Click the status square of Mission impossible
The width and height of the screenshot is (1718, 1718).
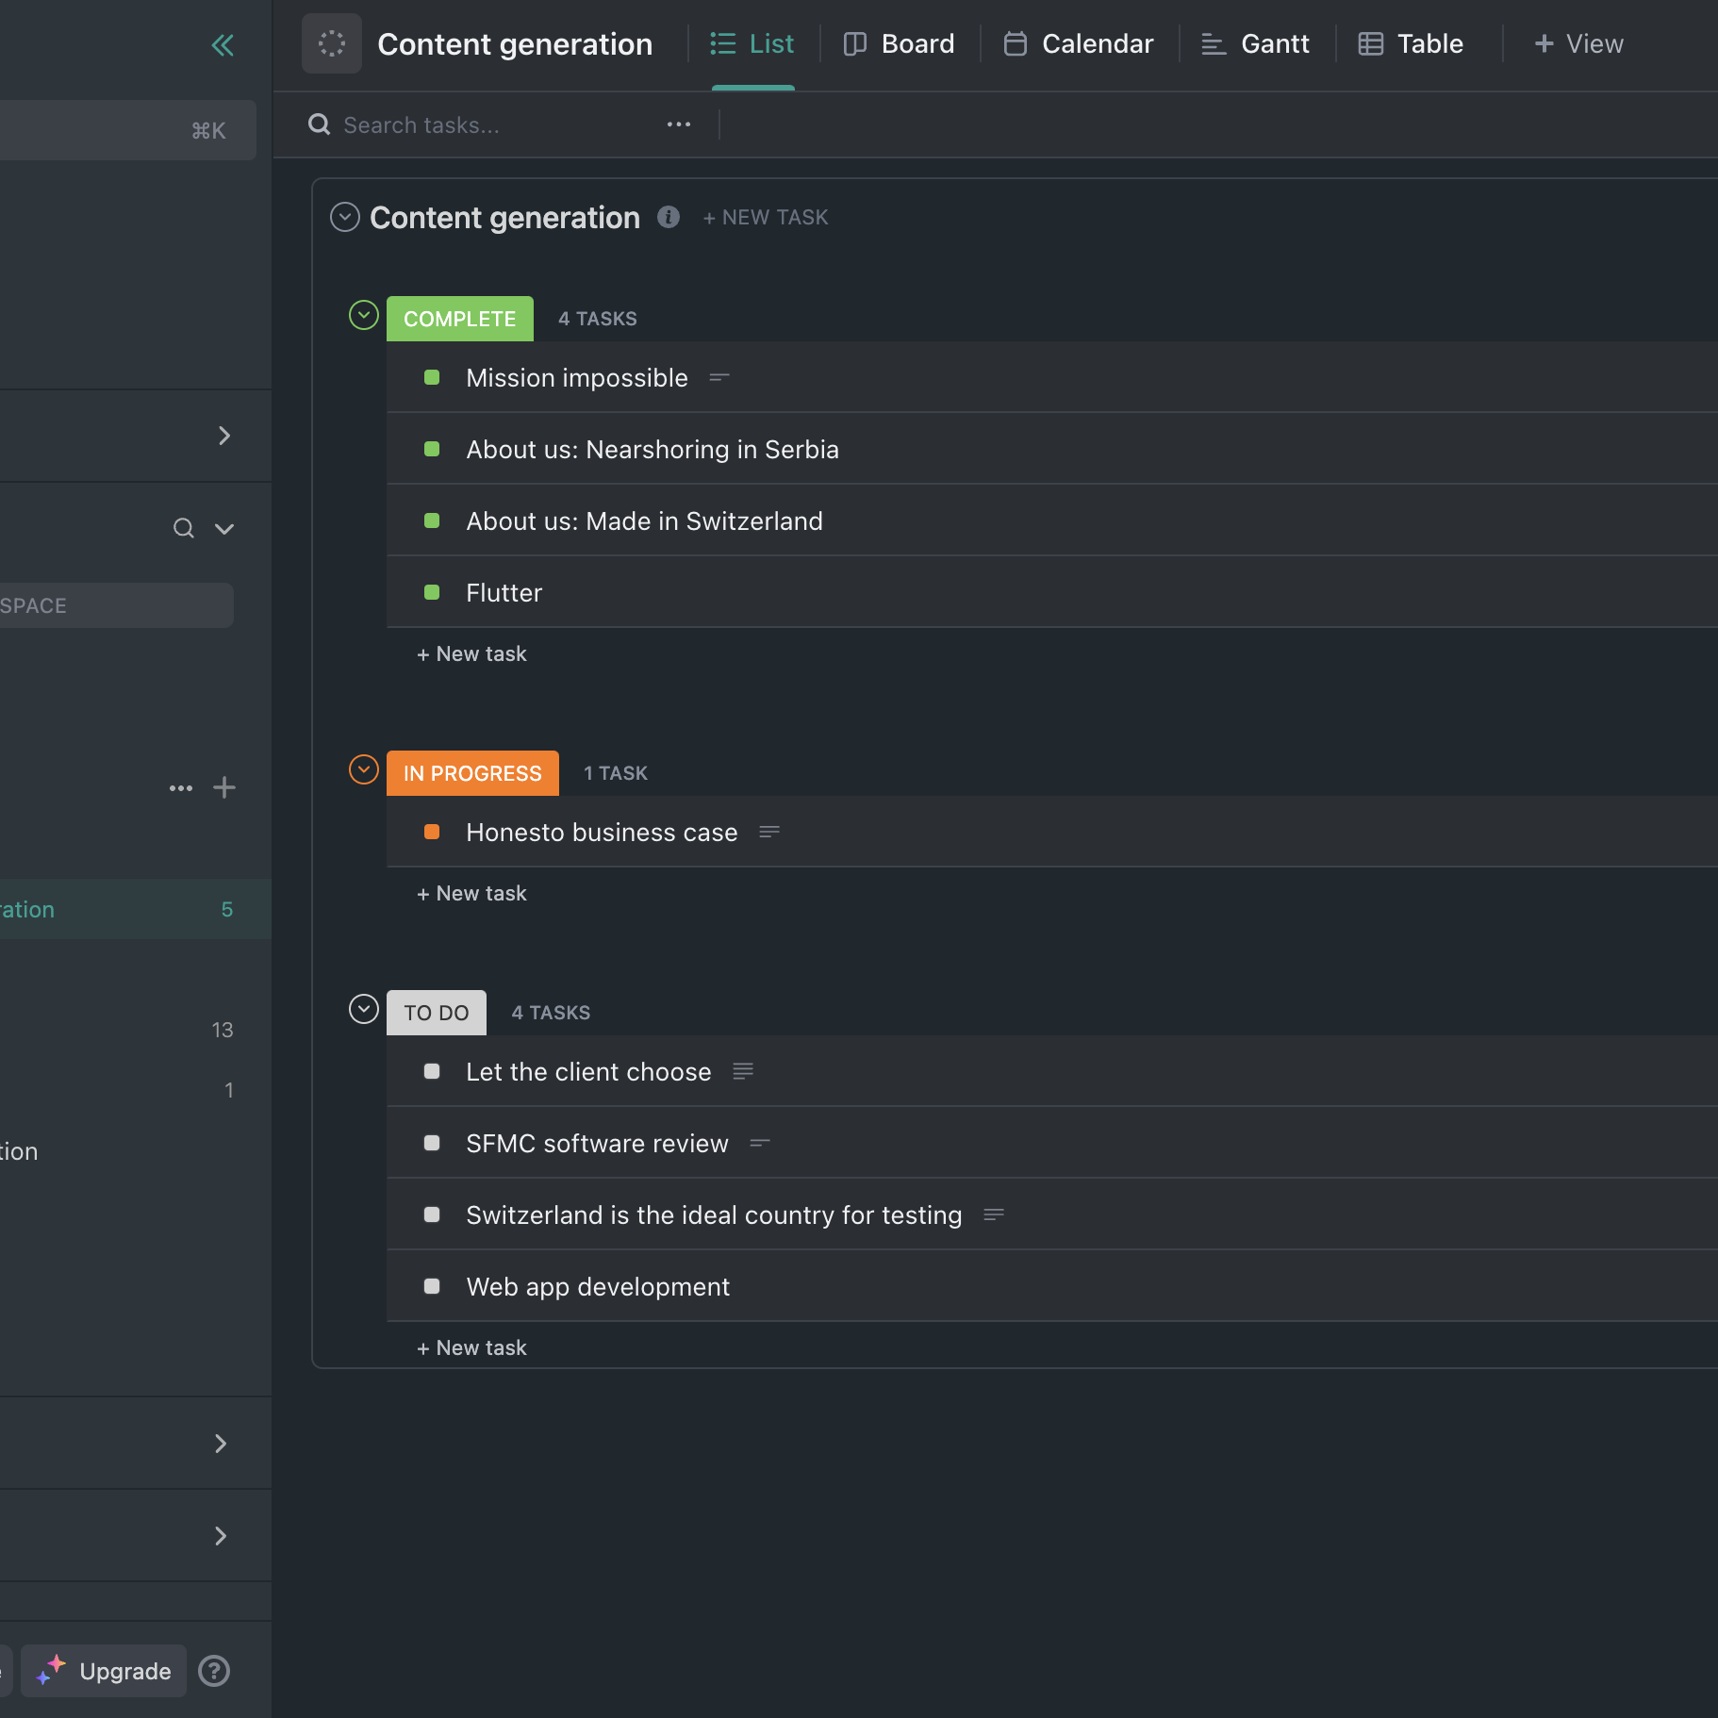coord(432,377)
